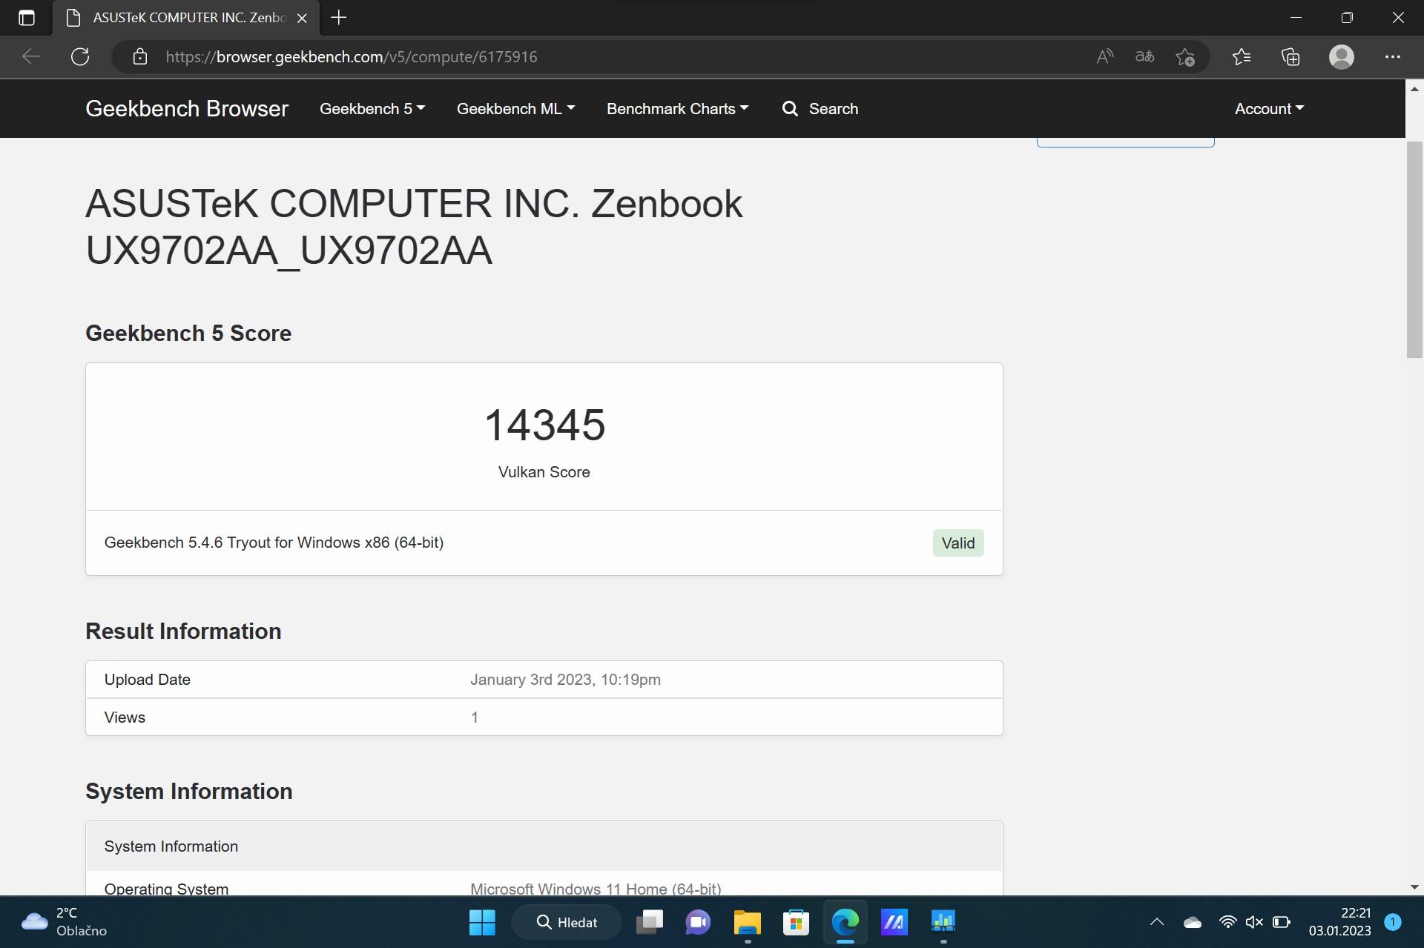Go to Geekbench Browser home
The width and height of the screenshot is (1424, 948).
coord(187,109)
